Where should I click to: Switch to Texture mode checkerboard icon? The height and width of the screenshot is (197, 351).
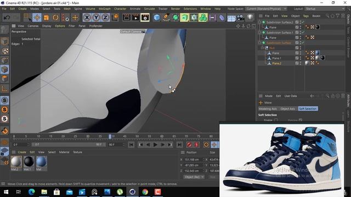pos(4,51)
